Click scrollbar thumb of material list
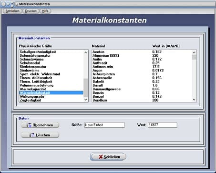Viewport: 216px width, 173px height. click(194, 57)
